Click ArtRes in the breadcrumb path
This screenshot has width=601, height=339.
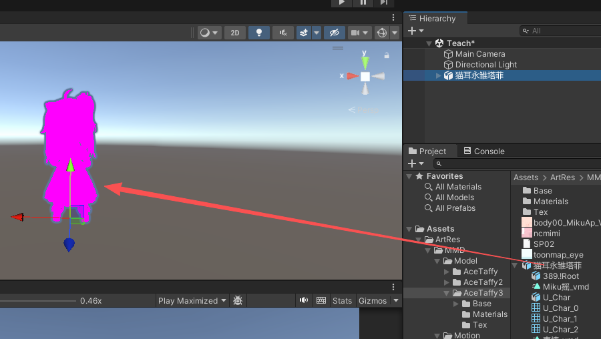point(562,178)
